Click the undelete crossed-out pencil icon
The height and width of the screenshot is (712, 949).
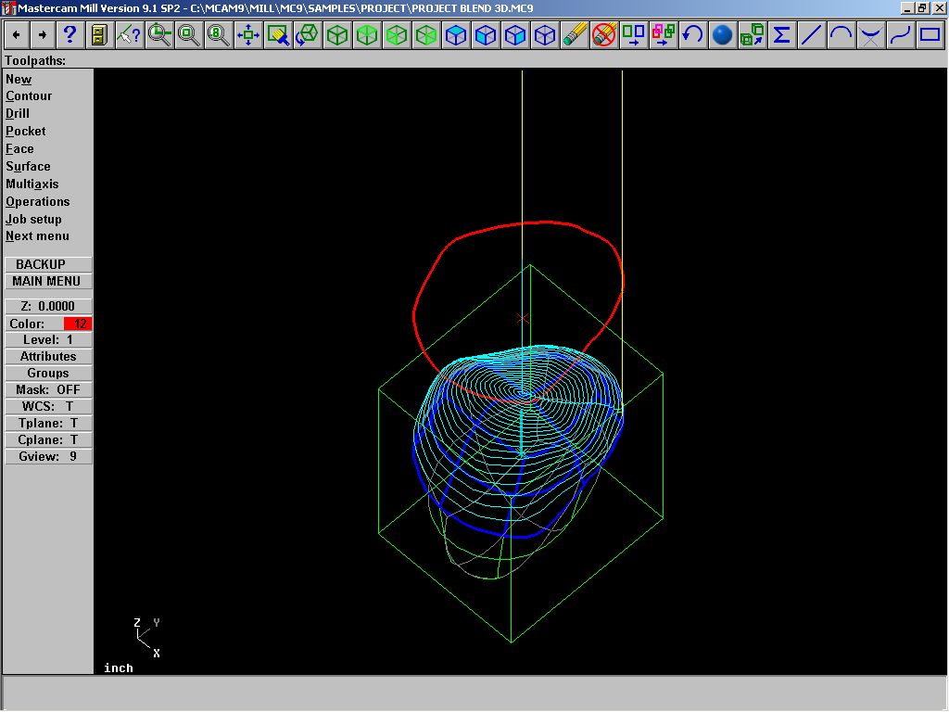(x=604, y=35)
